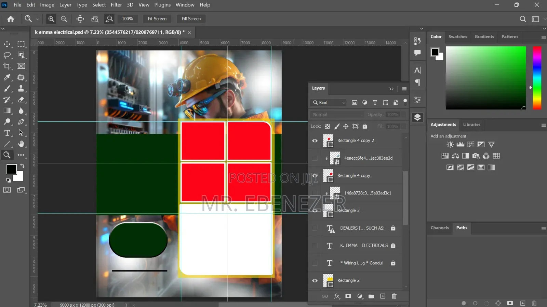Image resolution: width=547 pixels, height=307 pixels.
Task: Open the Adjustments panel menu
Action: pyautogui.click(x=543, y=125)
